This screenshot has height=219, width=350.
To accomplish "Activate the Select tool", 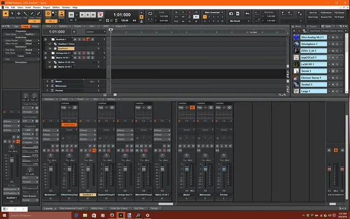I will pos(12,14).
